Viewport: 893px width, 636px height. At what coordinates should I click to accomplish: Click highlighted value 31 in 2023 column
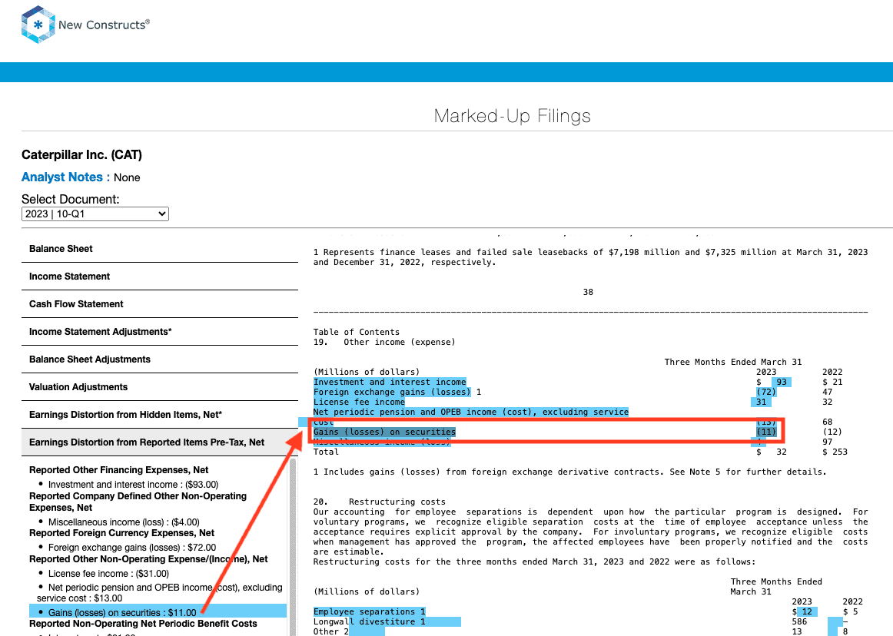pos(761,402)
